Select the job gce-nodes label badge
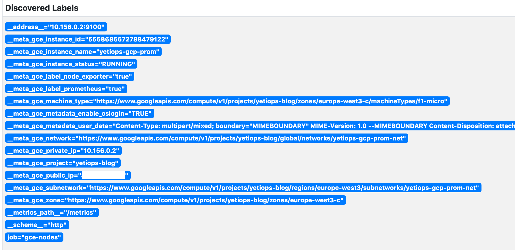 click(x=34, y=237)
